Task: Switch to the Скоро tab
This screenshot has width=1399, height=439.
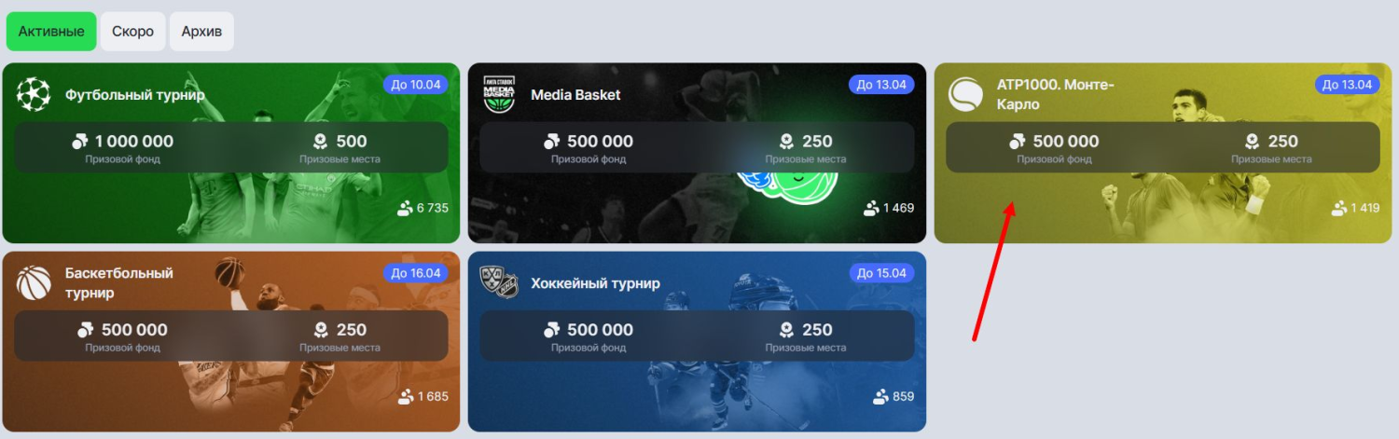Action: 133,32
